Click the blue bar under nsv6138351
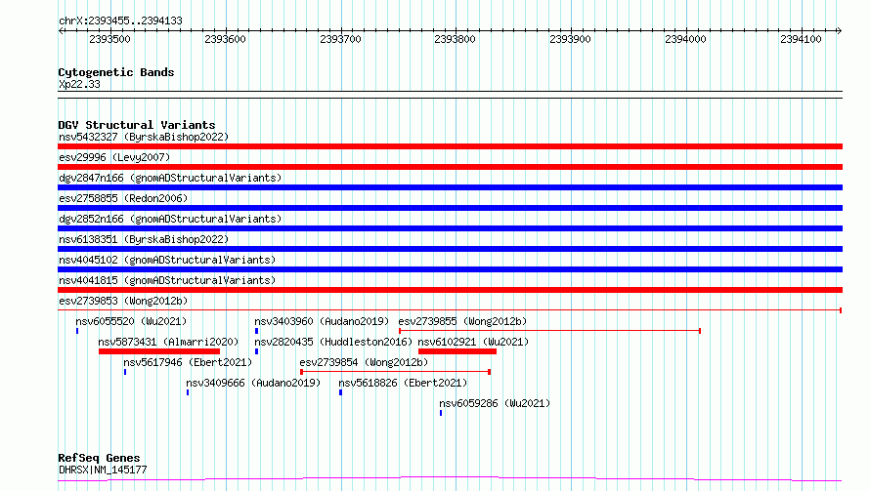870x491 pixels. point(450,249)
